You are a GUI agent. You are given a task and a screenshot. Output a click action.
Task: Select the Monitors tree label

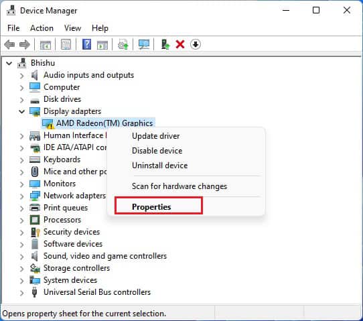click(x=60, y=184)
